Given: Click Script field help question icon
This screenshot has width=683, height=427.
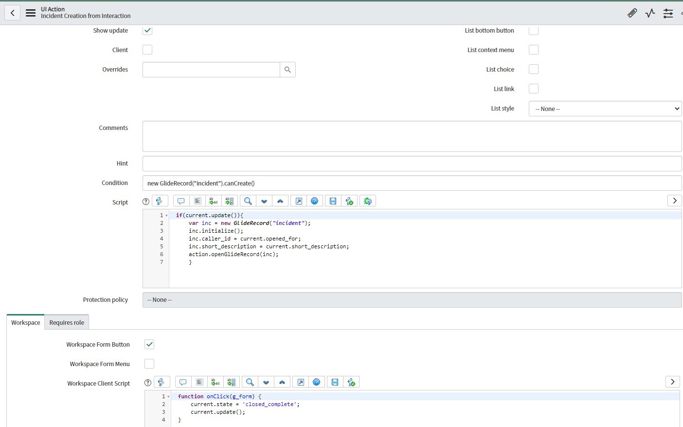Looking at the screenshot, I should tap(146, 202).
